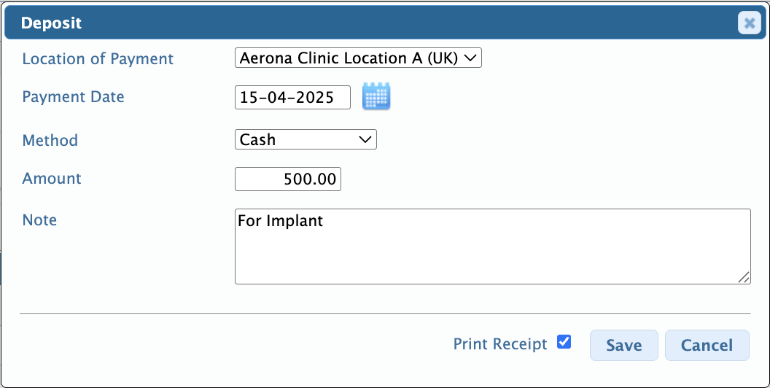
Task: Click the Print Receipt label text
Action: point(500,344)
